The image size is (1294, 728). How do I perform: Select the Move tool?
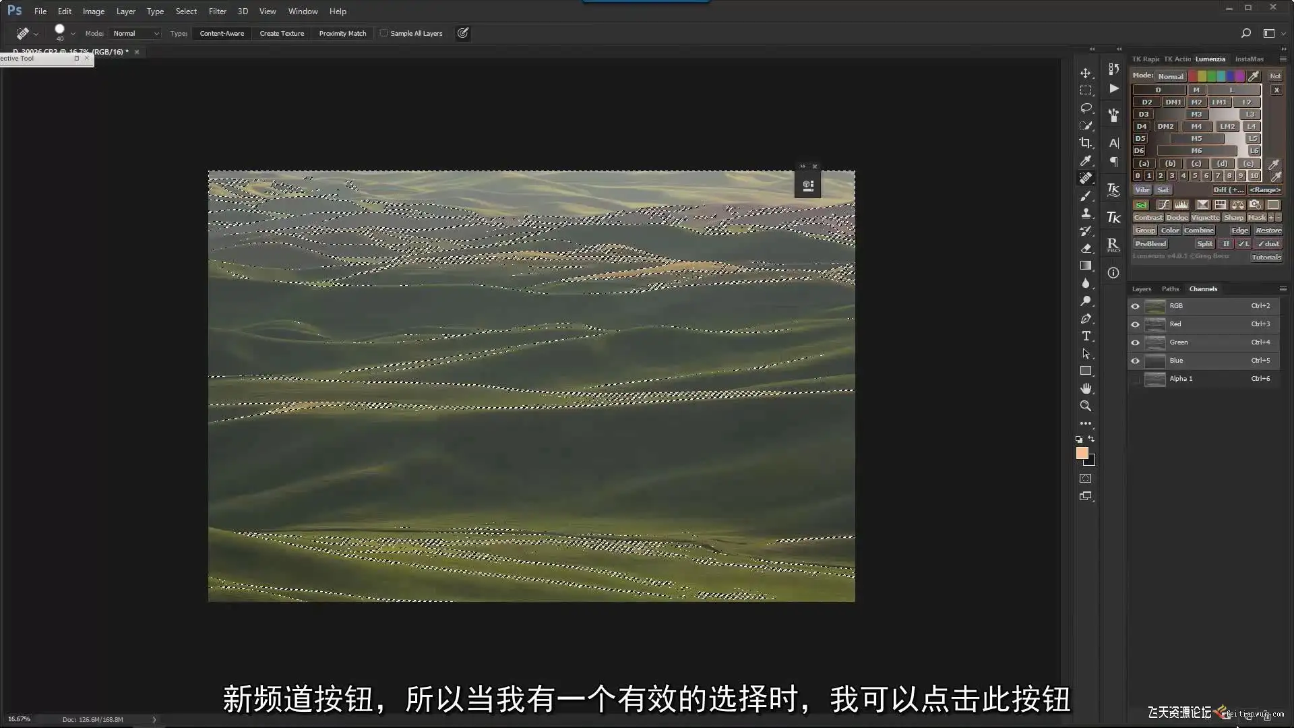pyautogui.click(x=1085, y=73)
